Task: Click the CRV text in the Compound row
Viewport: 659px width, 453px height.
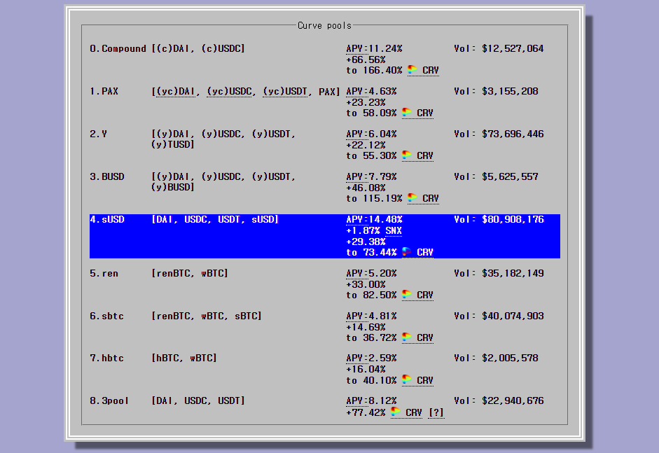Action: (431, 70)
